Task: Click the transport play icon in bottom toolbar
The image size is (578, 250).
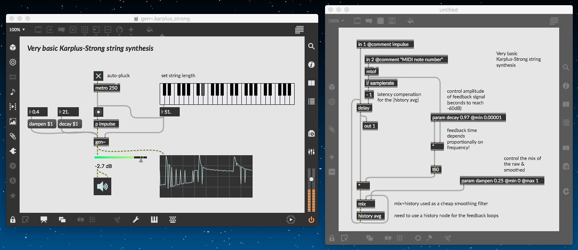Action: click(291, 219)
